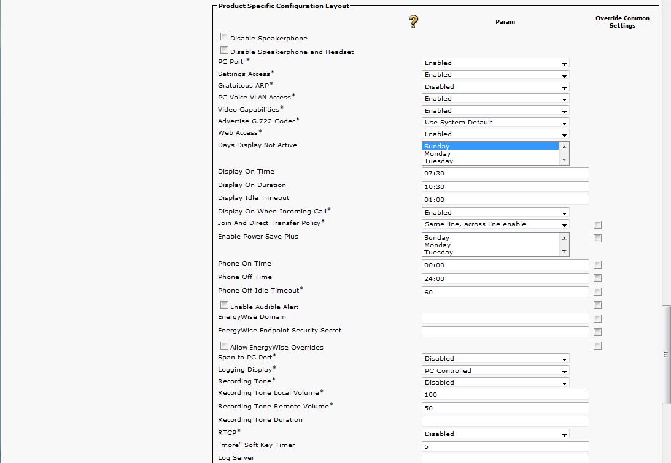671x463 pixels.
Task: Toggle the Enable Audible Alert checkbox
Action: [x=224, y=305]
